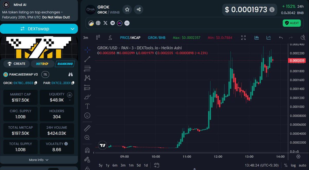Click the 0.0002035 current price label
309x170 pixels.
coord(297,61)
